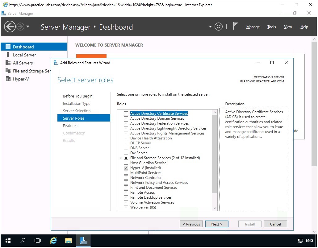318x248 pixels.
Task: Click the Local Server sidebar icon
Action: point(8,55)
